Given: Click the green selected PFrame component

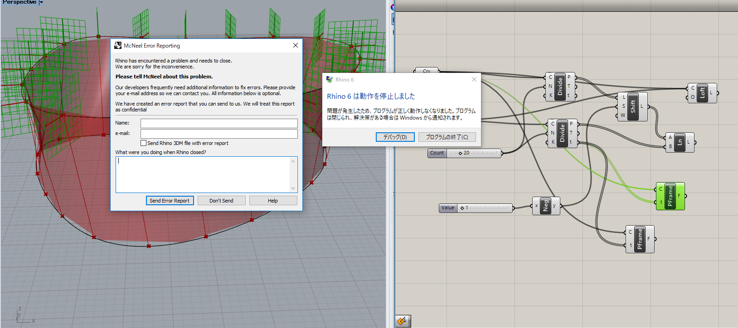Looking at the screenshot, I should [670, 196].
